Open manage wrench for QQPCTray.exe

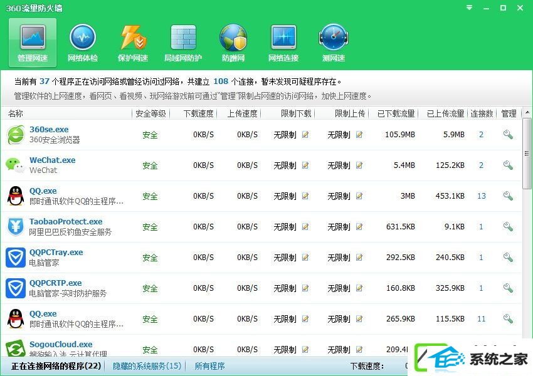pos(508,258)
